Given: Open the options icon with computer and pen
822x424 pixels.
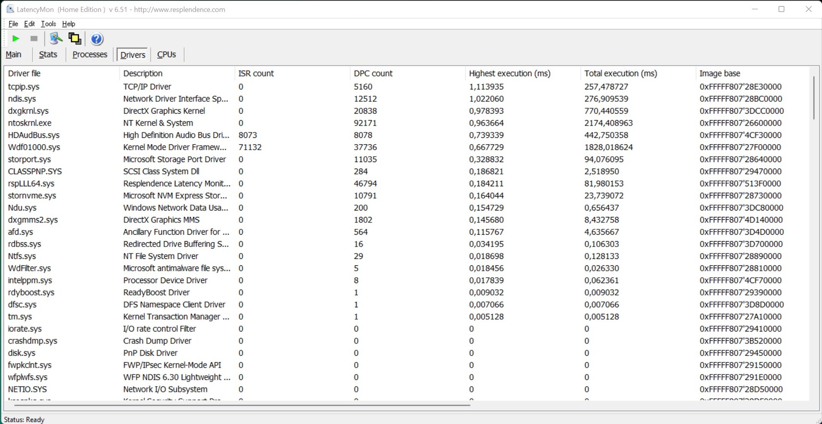Looking at the screenshot, I should (x=56, y=39).
